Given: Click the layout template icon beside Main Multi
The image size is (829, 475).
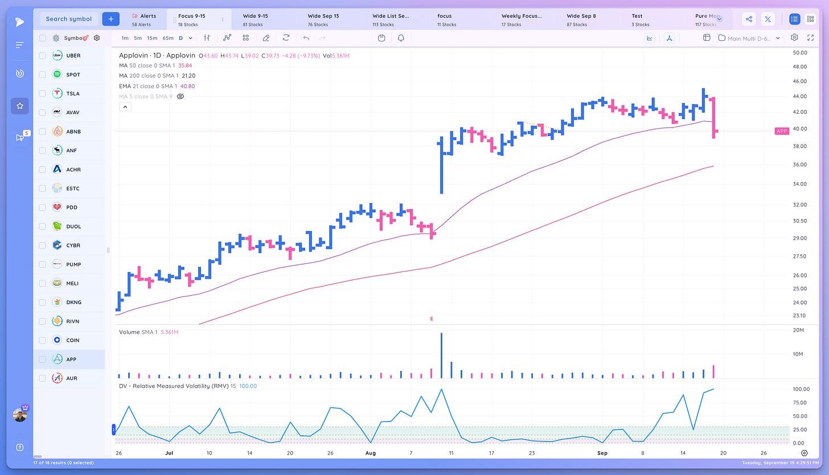Looking at the screenshot, I should [x=707, y=38].
